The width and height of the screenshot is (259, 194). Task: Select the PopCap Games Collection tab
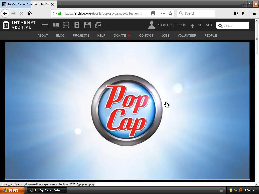pyautogui.click(x=28, y=4)
